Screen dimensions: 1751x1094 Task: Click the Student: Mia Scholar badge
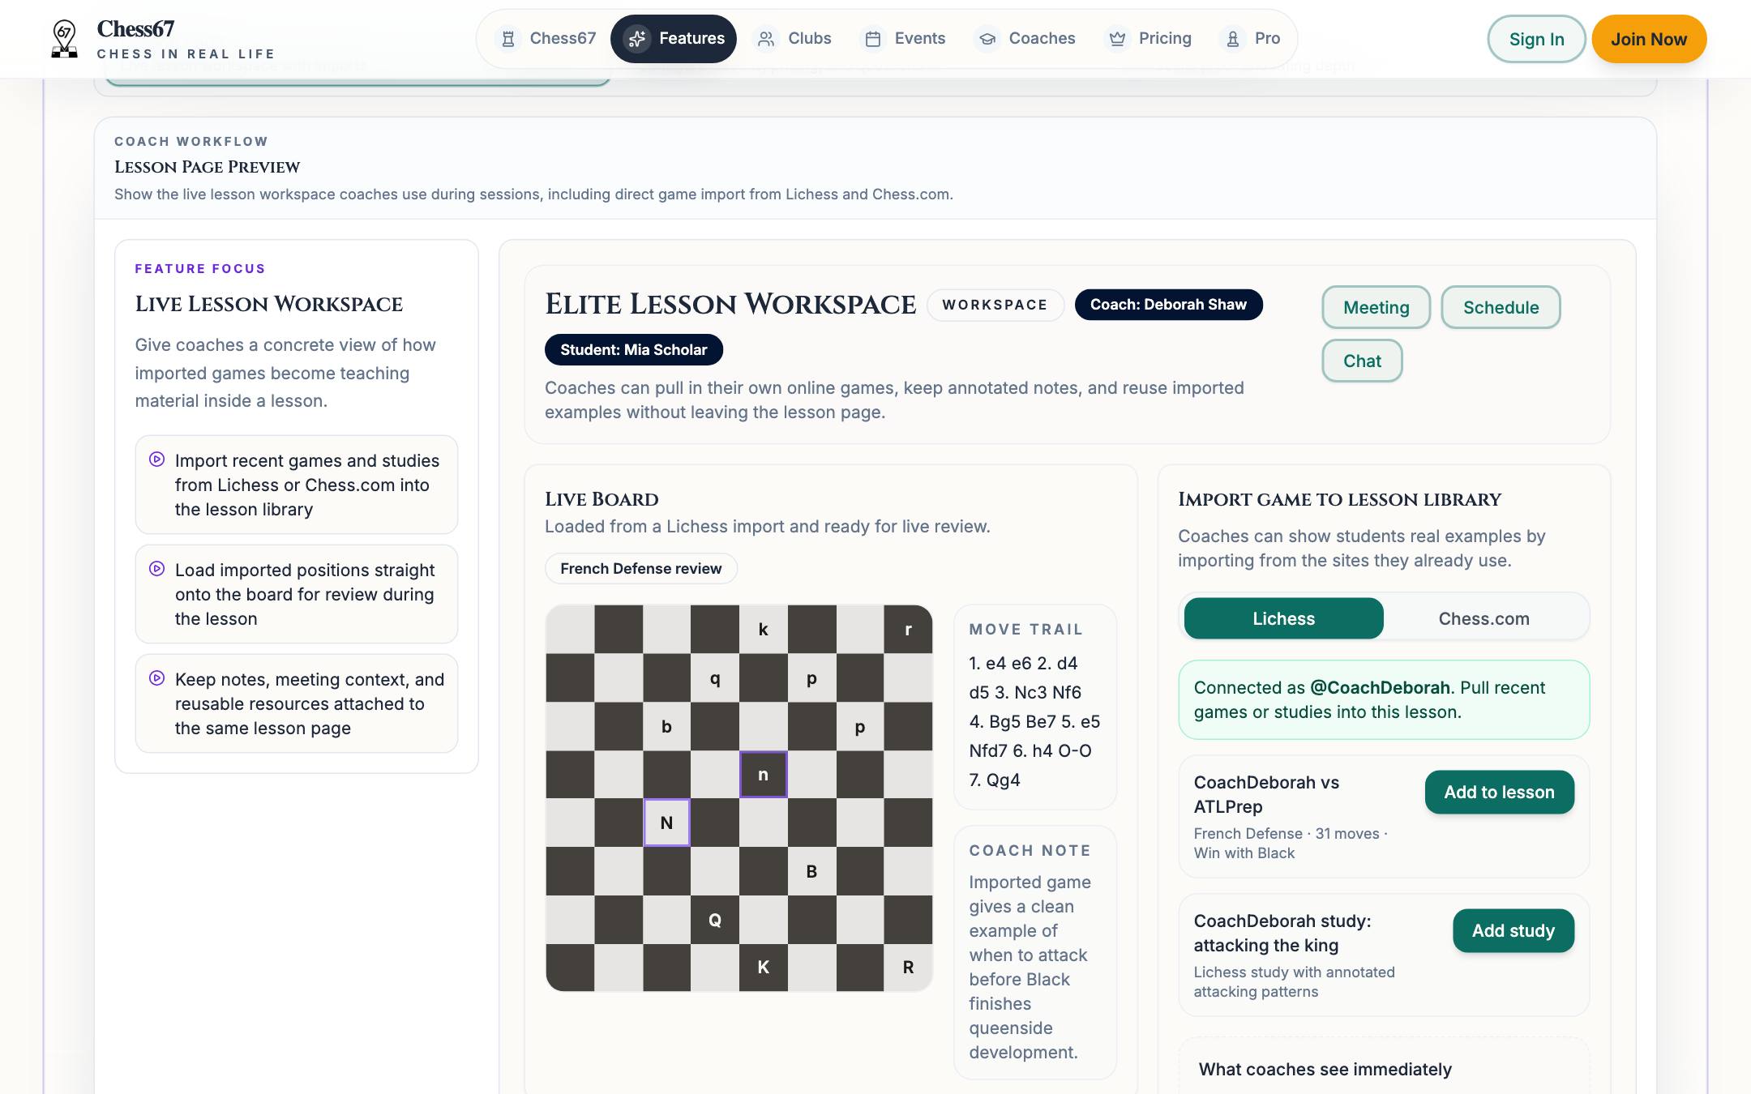pos(633,349)
